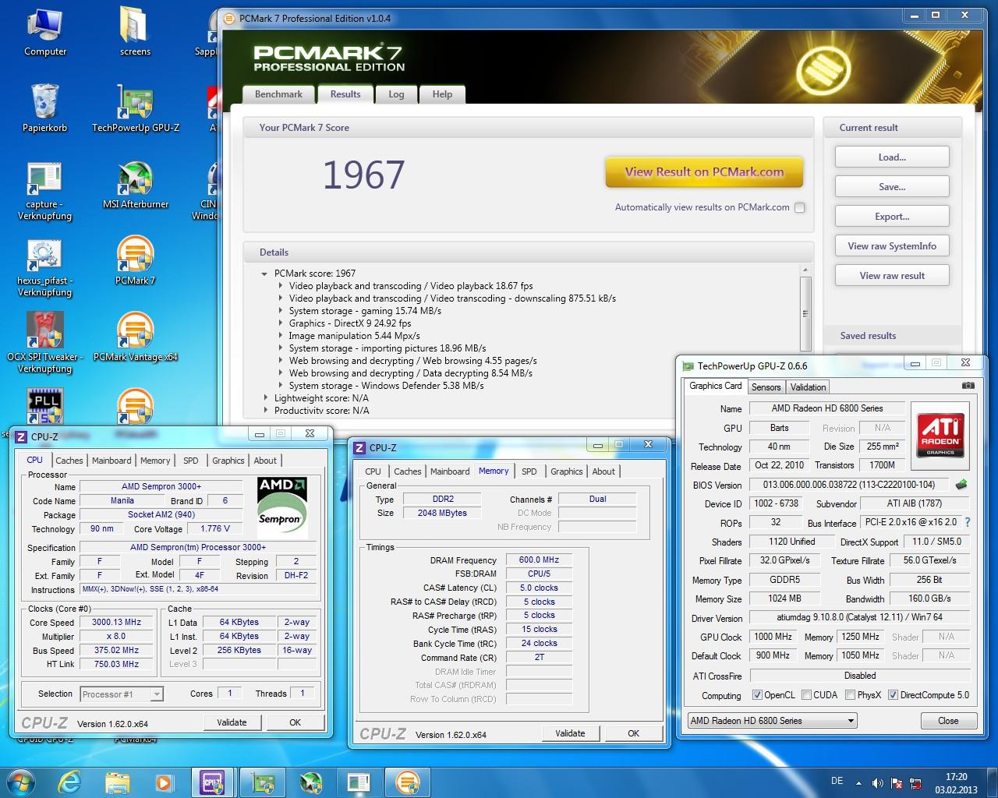Expand System storage - gaming result
Screen dimensions: 998x798
(x=281, y=311)
